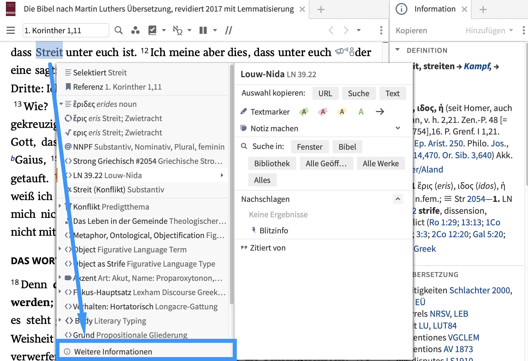Click the Bible resource cover thumbnail
Screen dimensions: 528x361
click(11, 9)
